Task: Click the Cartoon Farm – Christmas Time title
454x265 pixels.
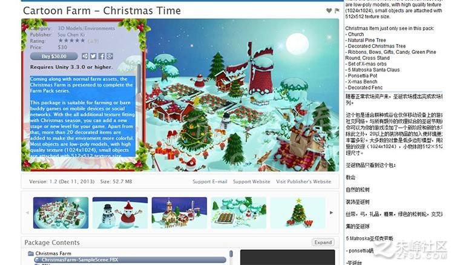Action: pos(102,11)
